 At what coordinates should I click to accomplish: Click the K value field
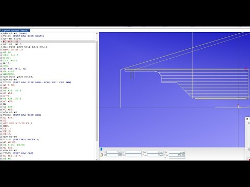(133, 155)
